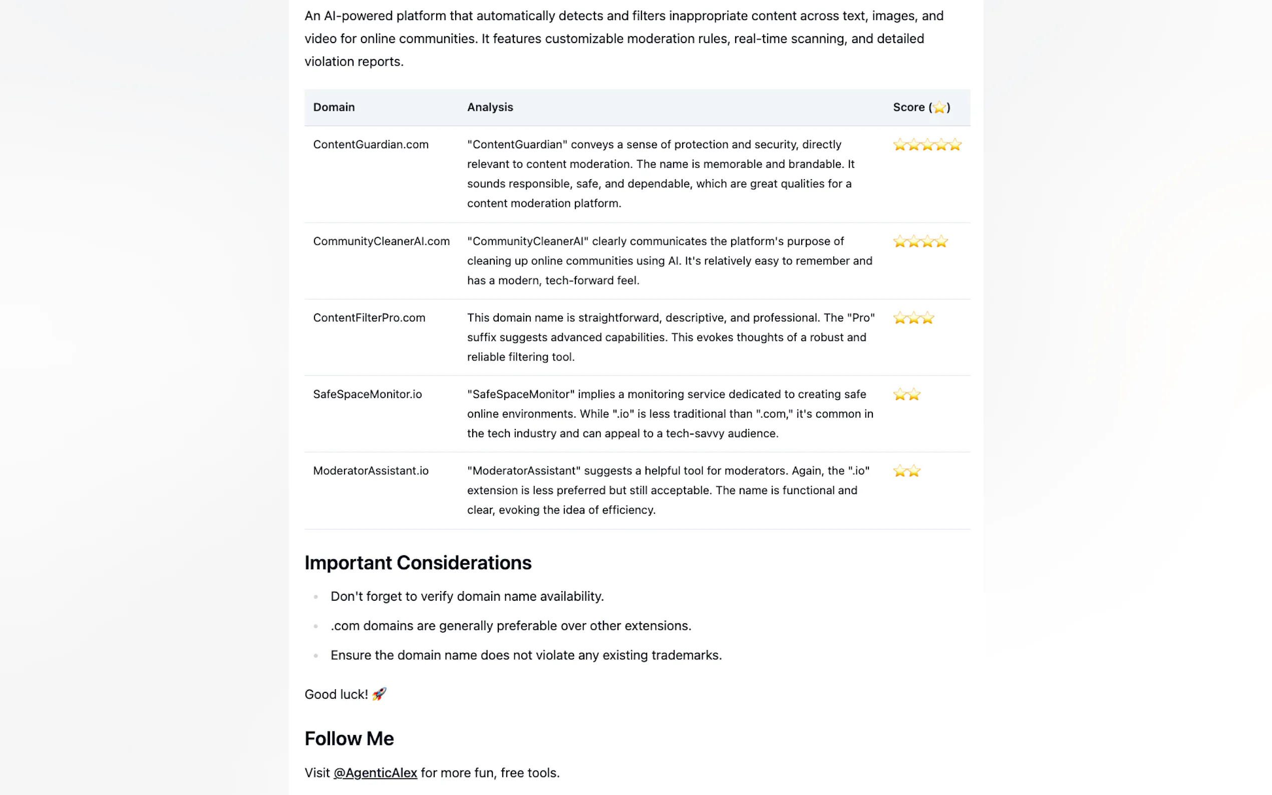
Task: Click the star icon in Score header
Action: coord(938,107)
